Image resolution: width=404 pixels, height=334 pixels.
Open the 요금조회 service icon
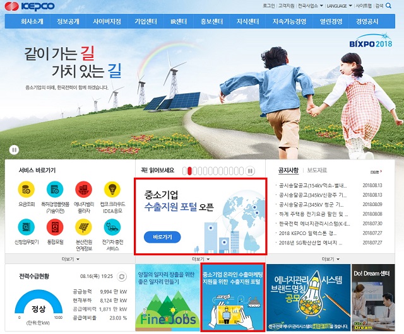(25, 190)
